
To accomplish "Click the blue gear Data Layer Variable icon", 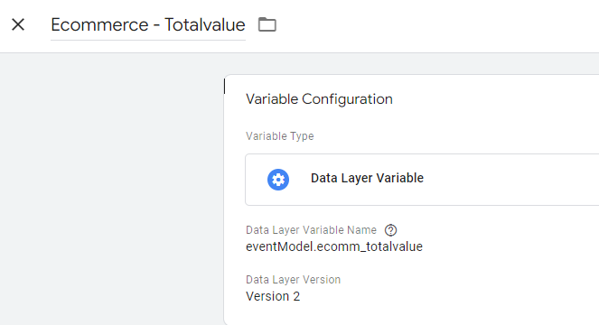I will (x=278, y=180).
